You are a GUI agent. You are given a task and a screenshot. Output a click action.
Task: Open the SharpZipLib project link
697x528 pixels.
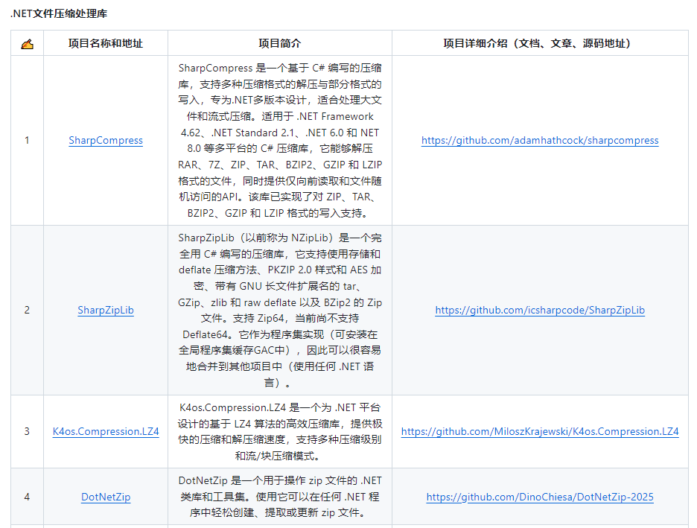[x=105, y=310]
